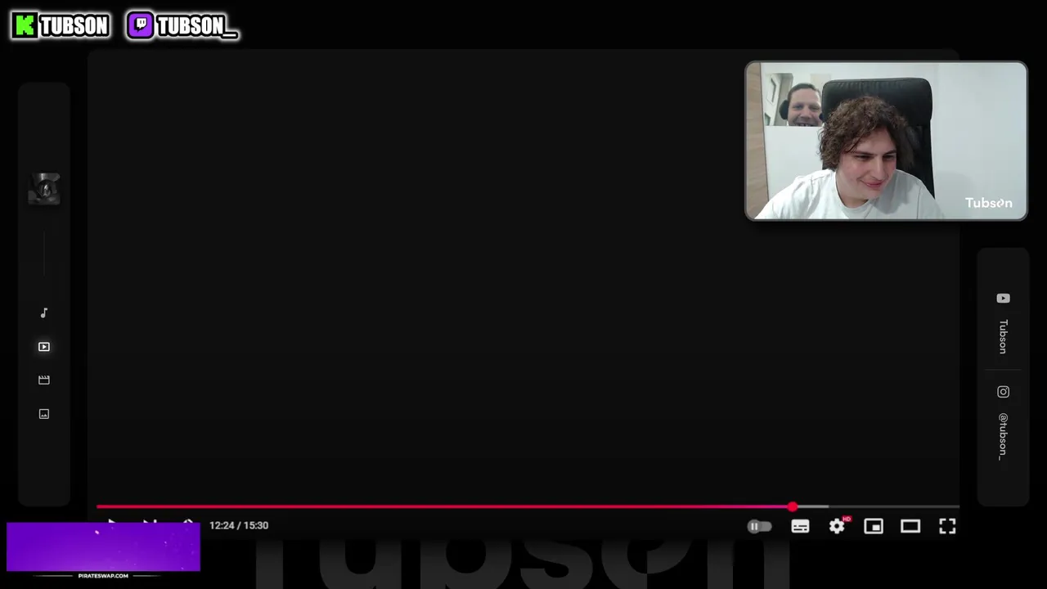The image size is (1047, 589).
Task: Switch to miniplayer mode
Action: click(x=874, y=527)
